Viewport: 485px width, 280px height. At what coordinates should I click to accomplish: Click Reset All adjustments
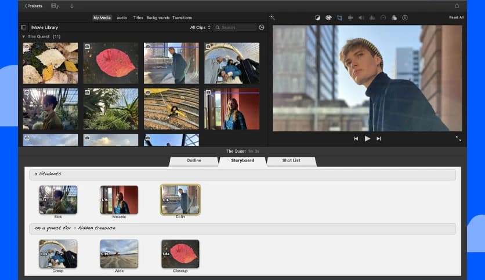point(456,17)
